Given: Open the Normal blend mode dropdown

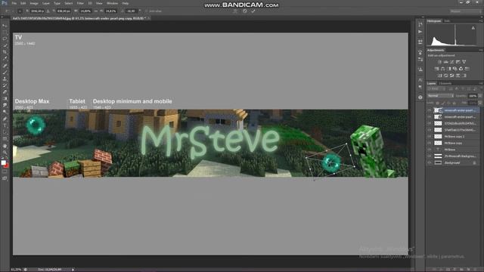Looking at the screenshot, I should coord(440,96).
